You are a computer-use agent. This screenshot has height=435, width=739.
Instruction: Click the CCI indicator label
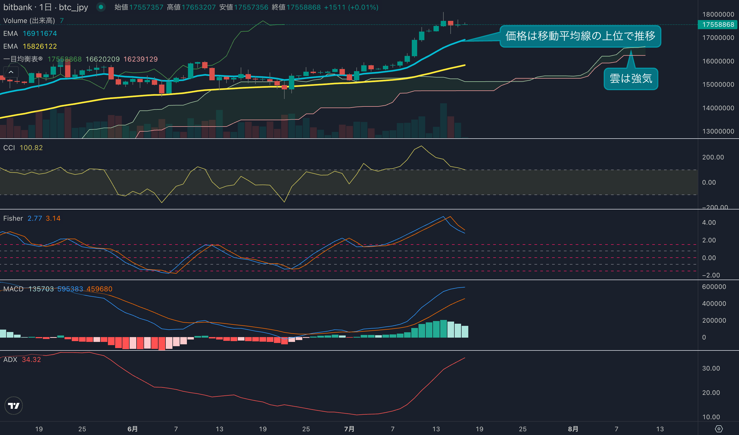click(9, 148)
